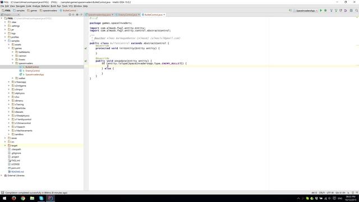Image resolution: width=359 pixels, height=202 pixels.
Task: Collapse the samples folder
Action: tap(5, 41)
